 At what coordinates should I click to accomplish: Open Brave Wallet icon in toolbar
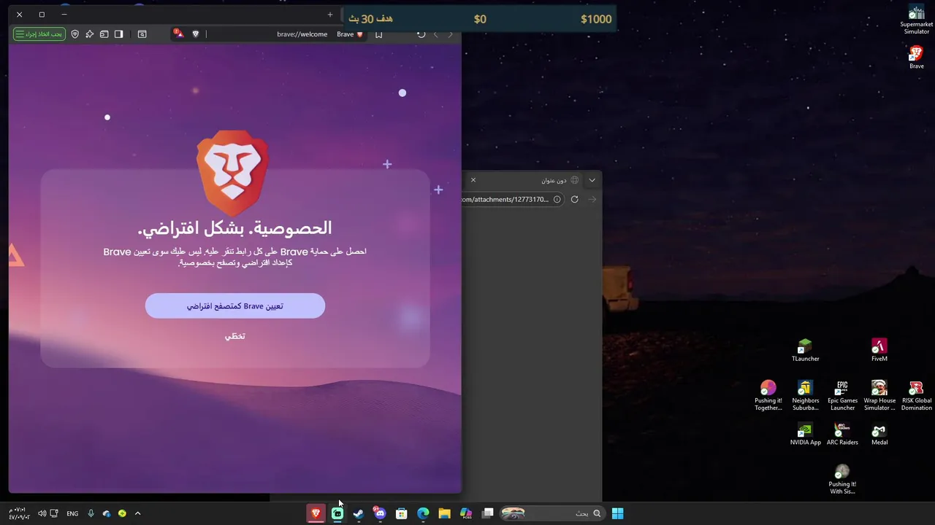(104, 34)
